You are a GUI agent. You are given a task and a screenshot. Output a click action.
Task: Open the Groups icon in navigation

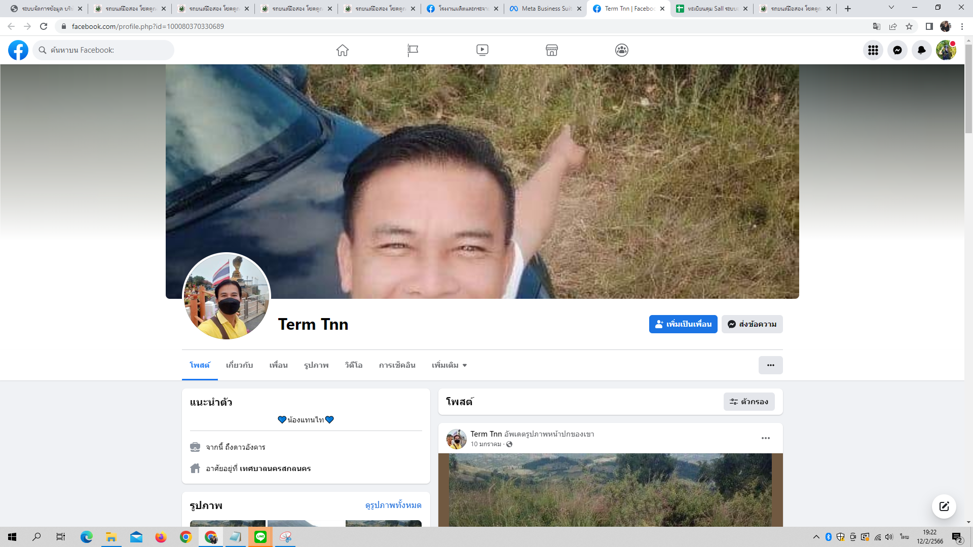coord(621,50)
